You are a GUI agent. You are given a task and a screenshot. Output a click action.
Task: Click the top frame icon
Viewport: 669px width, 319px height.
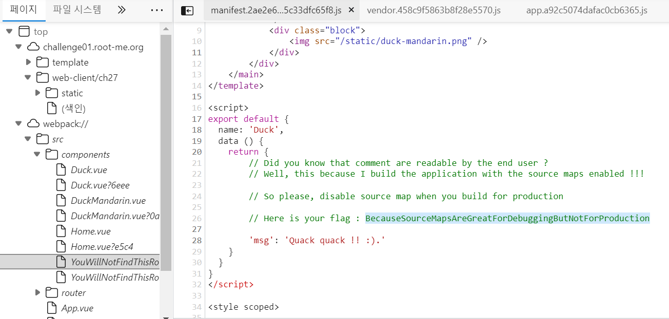click(24, 32)
